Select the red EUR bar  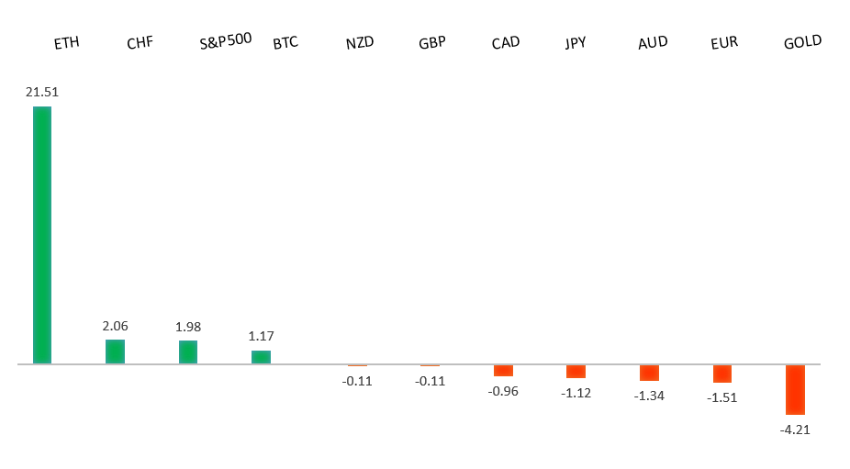tap(722, 374)
